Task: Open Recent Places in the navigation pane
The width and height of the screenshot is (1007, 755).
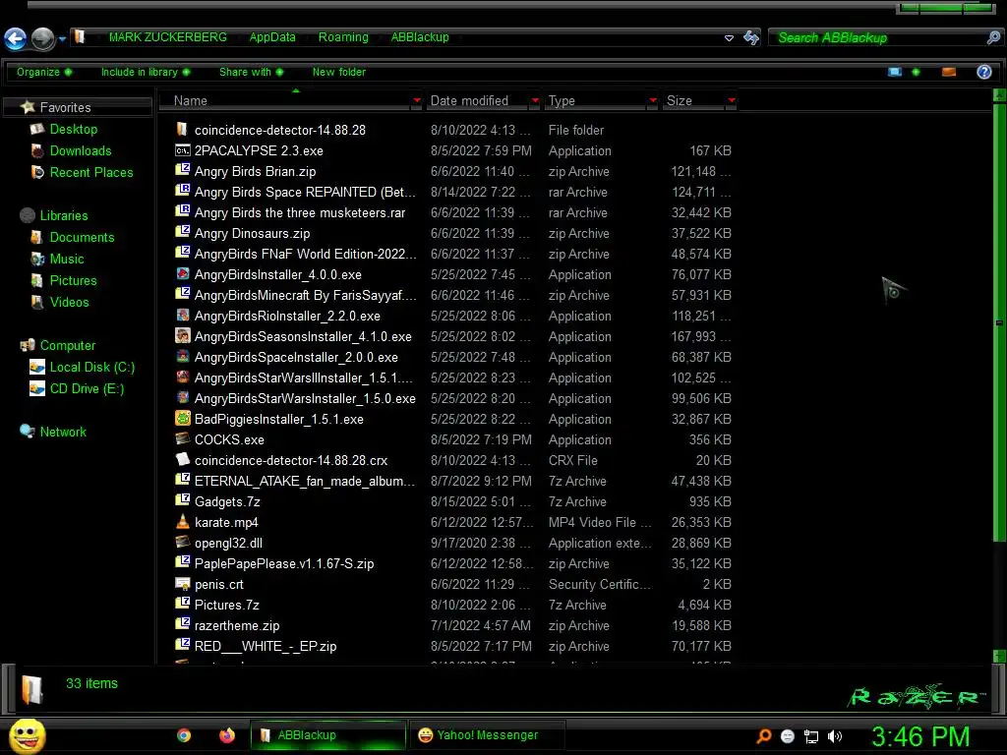Action: 91,173
